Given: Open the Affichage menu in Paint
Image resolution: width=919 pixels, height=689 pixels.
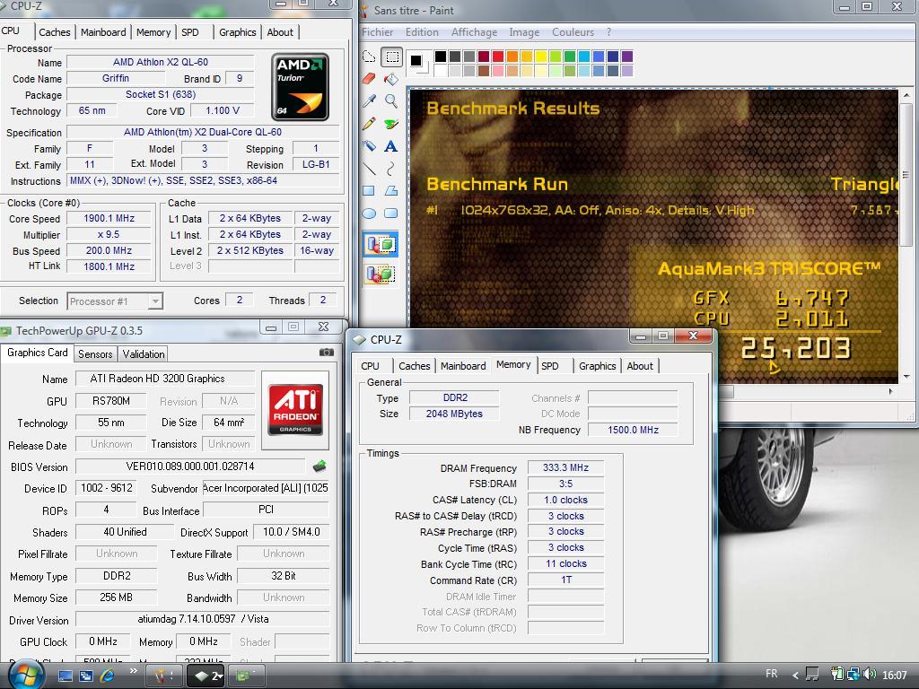Looking at the screenshot, I should click(x=474, y=32).
